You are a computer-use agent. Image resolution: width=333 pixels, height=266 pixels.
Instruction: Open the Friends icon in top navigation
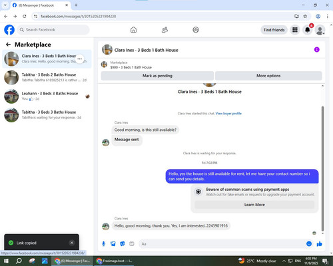(165, 30)
